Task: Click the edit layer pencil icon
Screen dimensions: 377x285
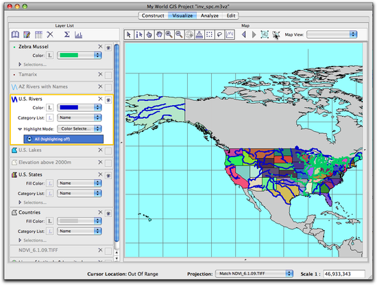Action: 27,35
